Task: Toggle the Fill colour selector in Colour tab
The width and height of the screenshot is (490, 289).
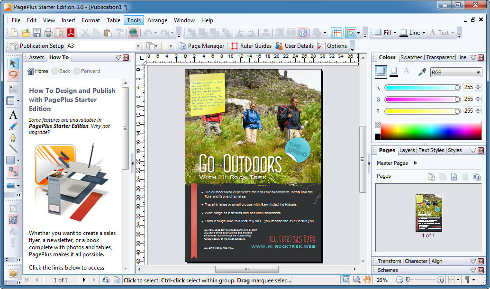Action: pyautogui.click(x=381, y=72)
